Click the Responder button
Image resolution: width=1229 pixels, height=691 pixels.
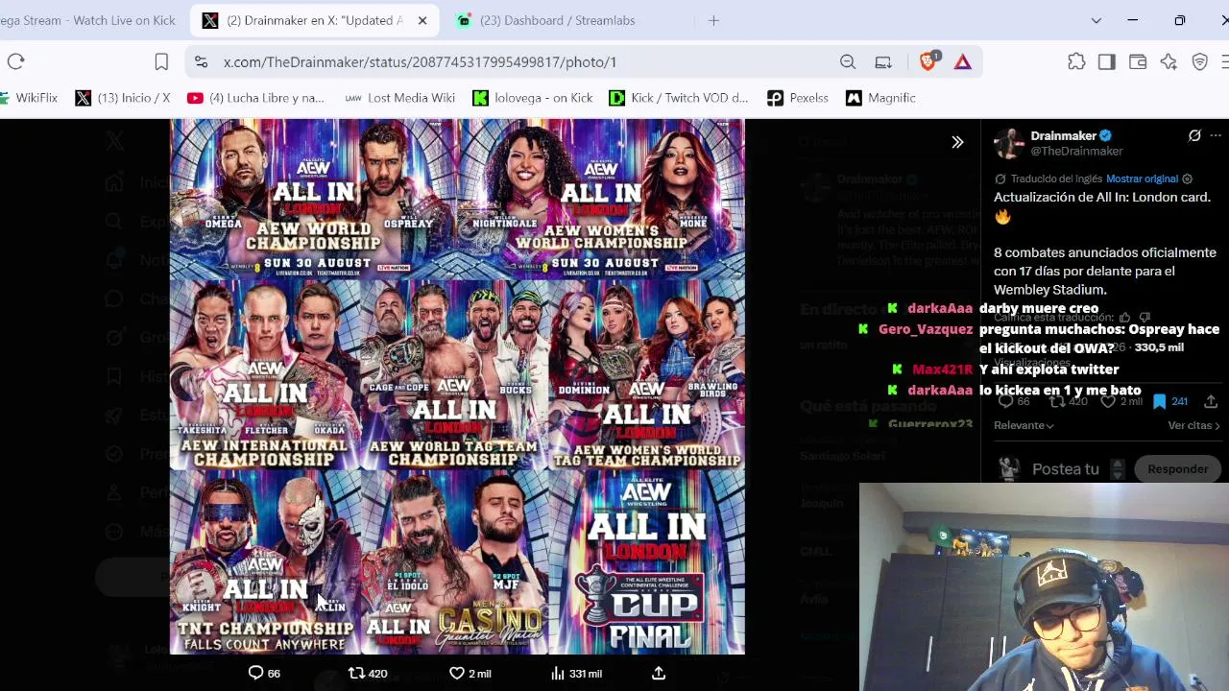[x=1177, y=469]
